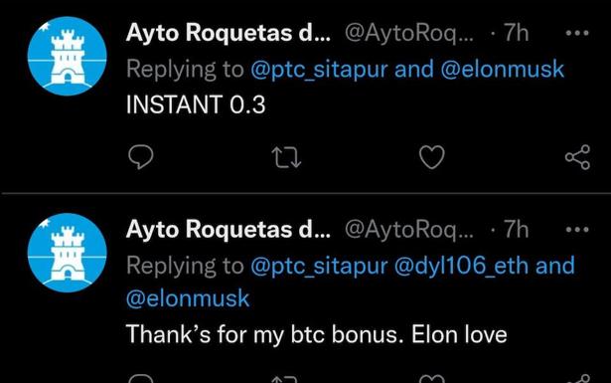Reply to the "INSTANT 0.3" tweet
The image size is (611, 383).
pyautogui.click(x=141, y=157)
